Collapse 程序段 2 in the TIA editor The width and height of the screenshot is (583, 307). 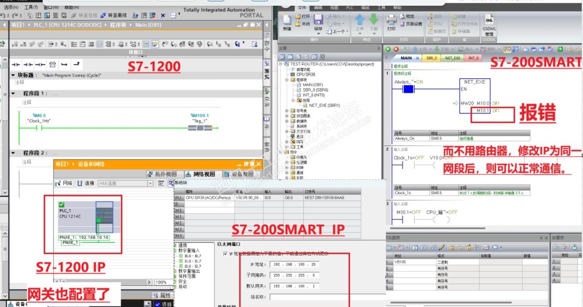click(13, 153)
